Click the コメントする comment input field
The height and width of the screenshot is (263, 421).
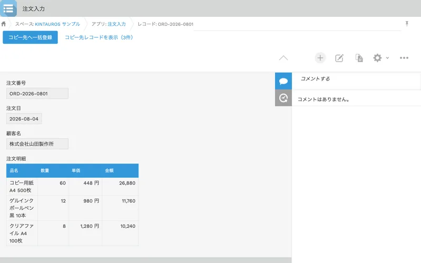pos(357,78)
